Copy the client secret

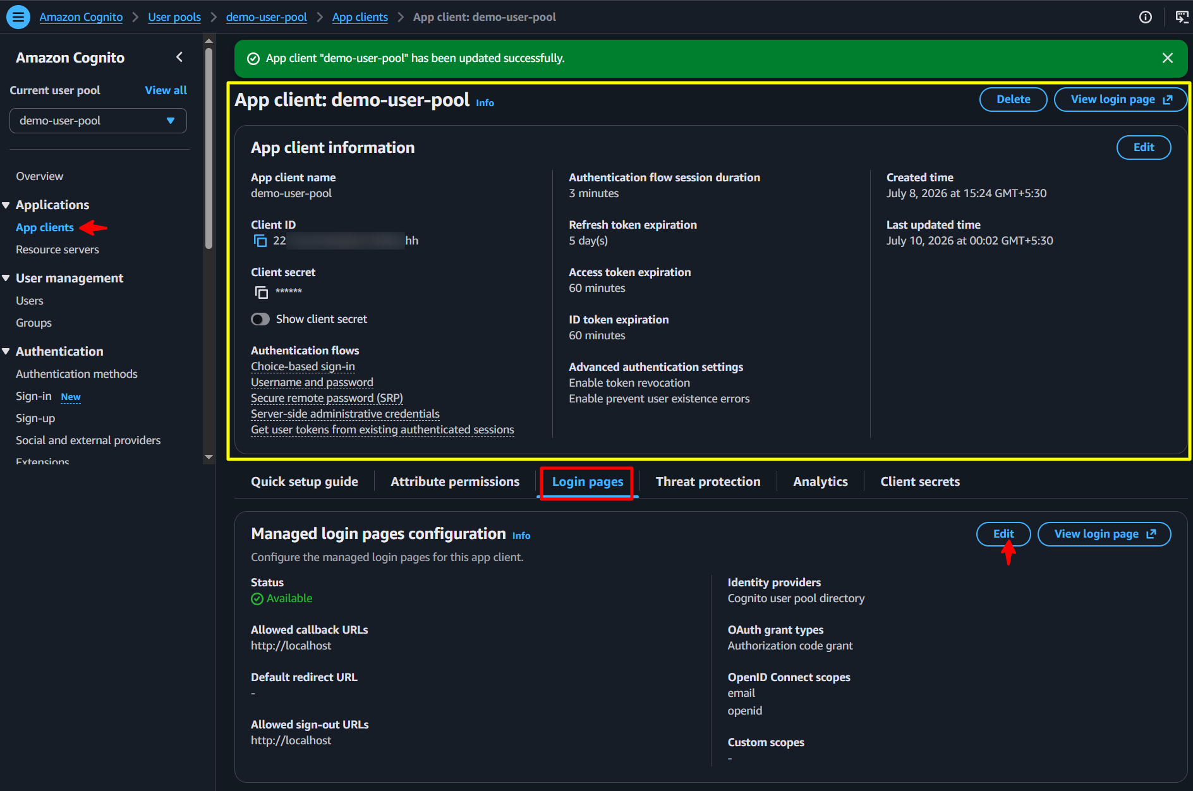point(262,292)
